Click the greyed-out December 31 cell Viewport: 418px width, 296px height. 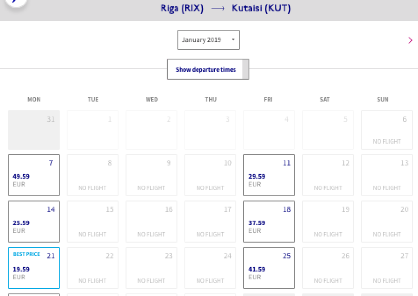click(34, 130)
